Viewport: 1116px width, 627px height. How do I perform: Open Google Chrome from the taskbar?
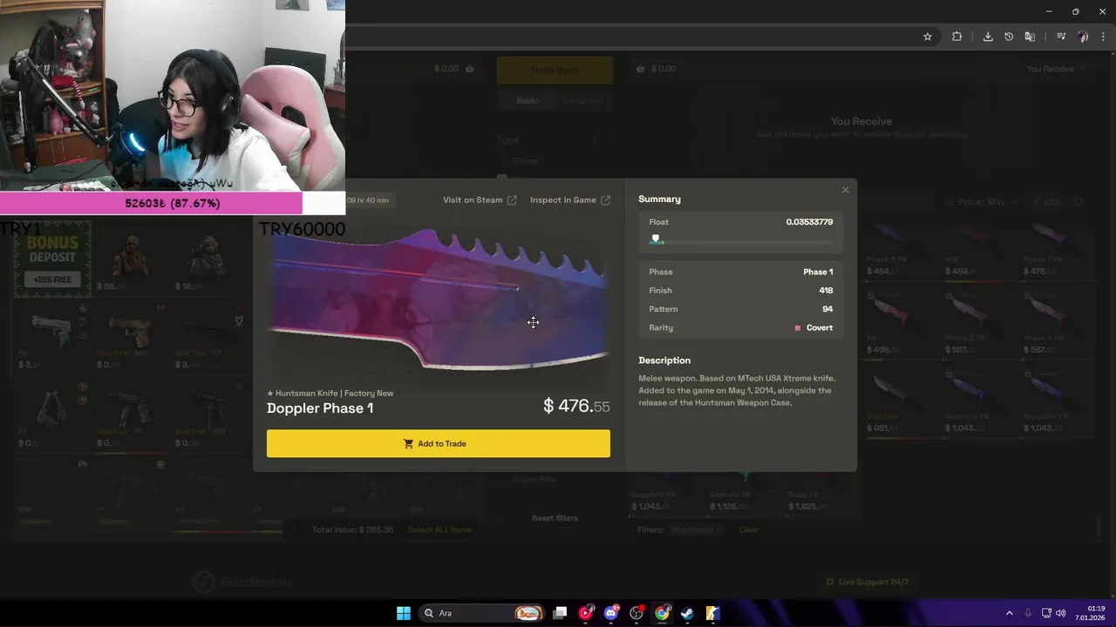coord(662,613)
